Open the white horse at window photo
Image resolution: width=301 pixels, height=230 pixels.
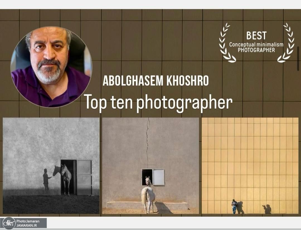(151, 166)
